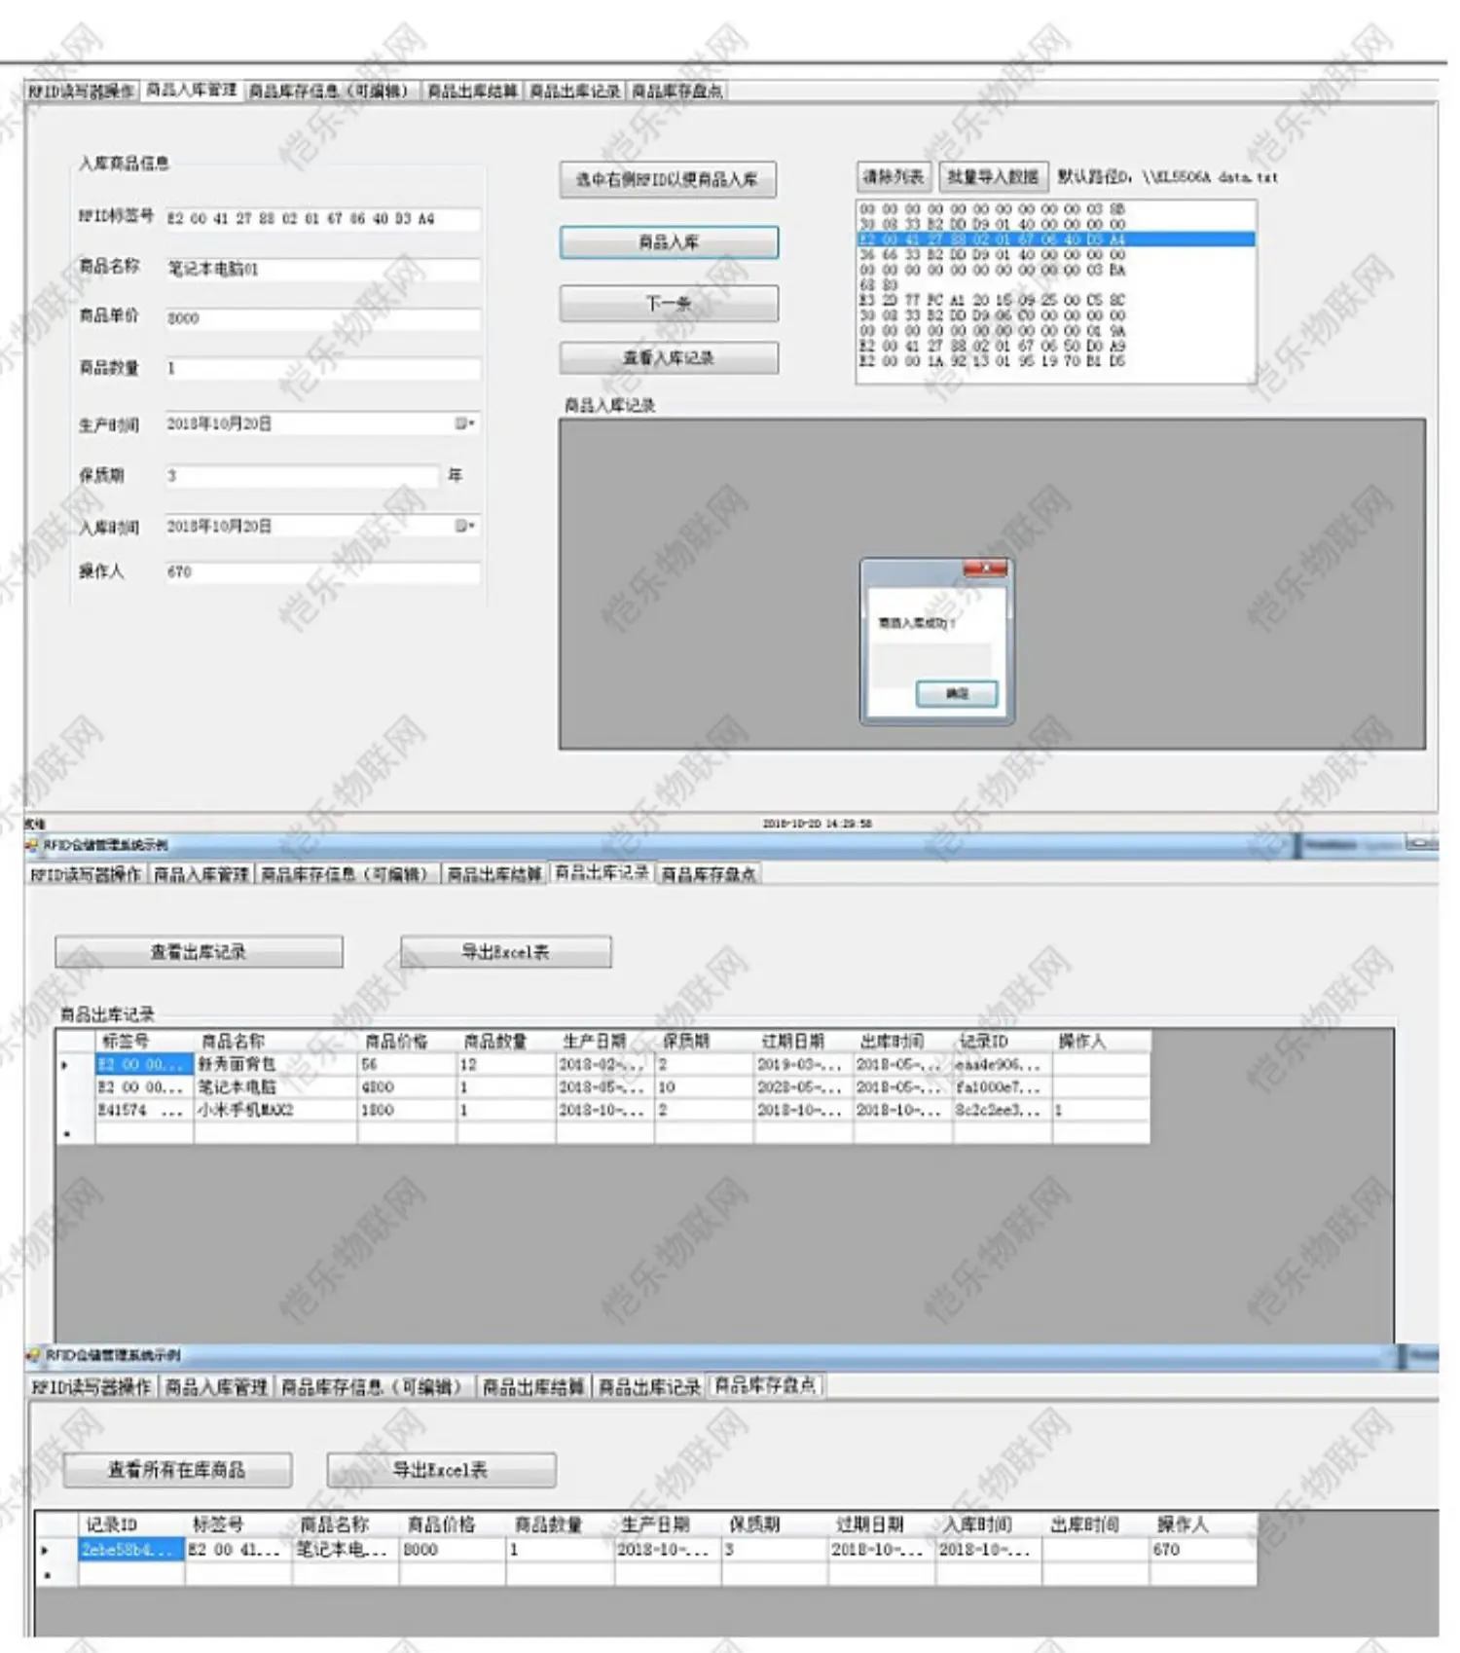The image size is (1460, 1653).
Task: Export outbound records with 导出Excel表 beside 查看出库记录
Action: coord(506,952)
